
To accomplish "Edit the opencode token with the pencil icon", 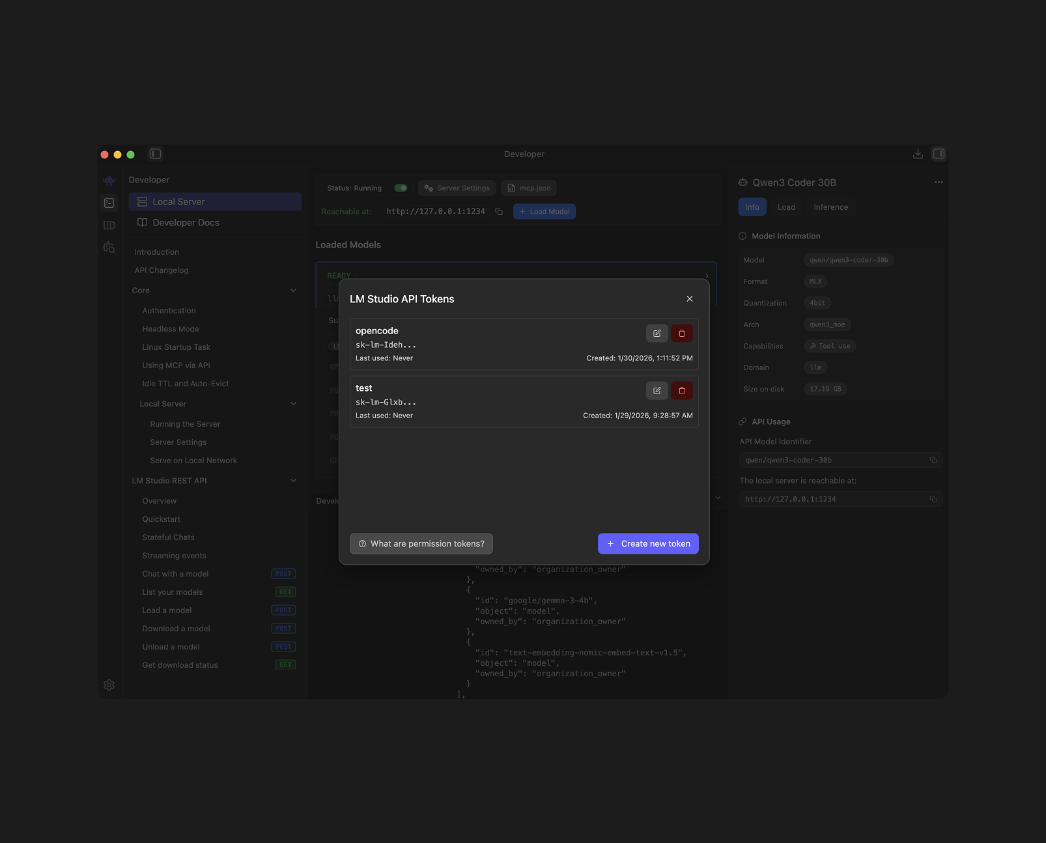I will 657,333.
